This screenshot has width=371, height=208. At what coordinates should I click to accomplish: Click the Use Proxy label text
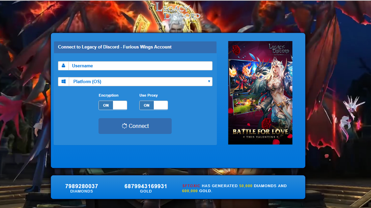(x=148, y=95)
